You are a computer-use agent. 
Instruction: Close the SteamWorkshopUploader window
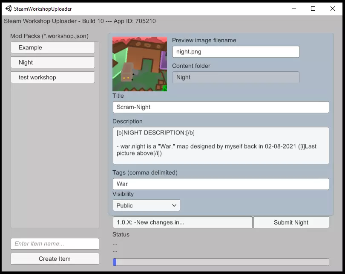333,9
